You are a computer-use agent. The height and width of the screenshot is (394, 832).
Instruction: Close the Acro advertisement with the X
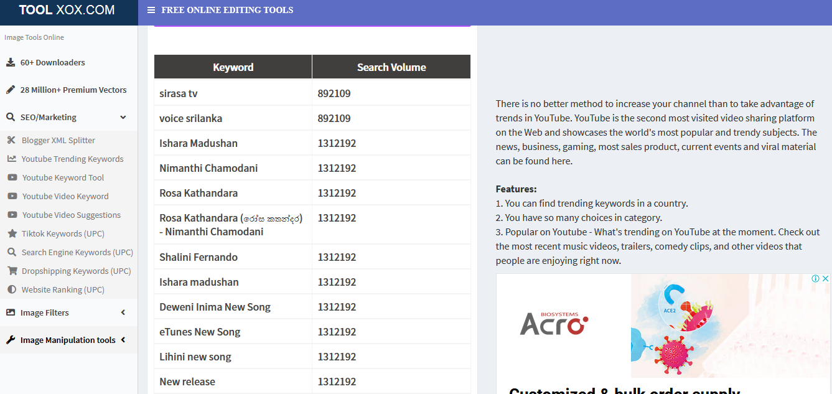pos(826,279)
